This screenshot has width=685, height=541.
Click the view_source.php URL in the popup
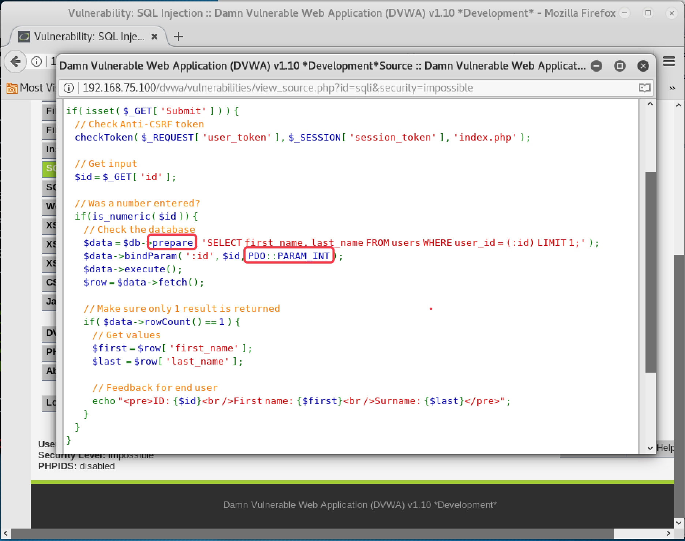pyautogui.click(x=278, y=88)
